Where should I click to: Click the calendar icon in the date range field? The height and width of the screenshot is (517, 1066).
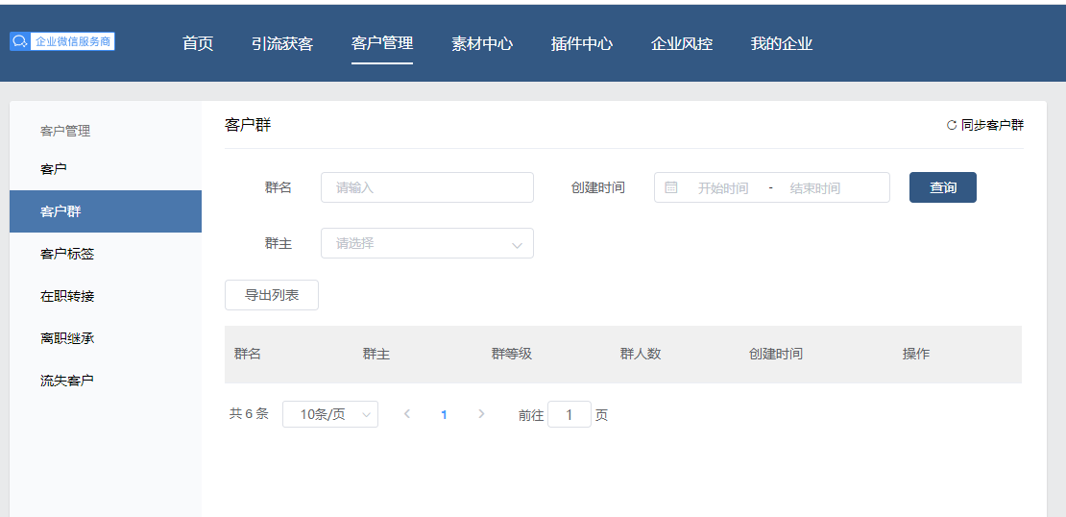tap(671, 187)
